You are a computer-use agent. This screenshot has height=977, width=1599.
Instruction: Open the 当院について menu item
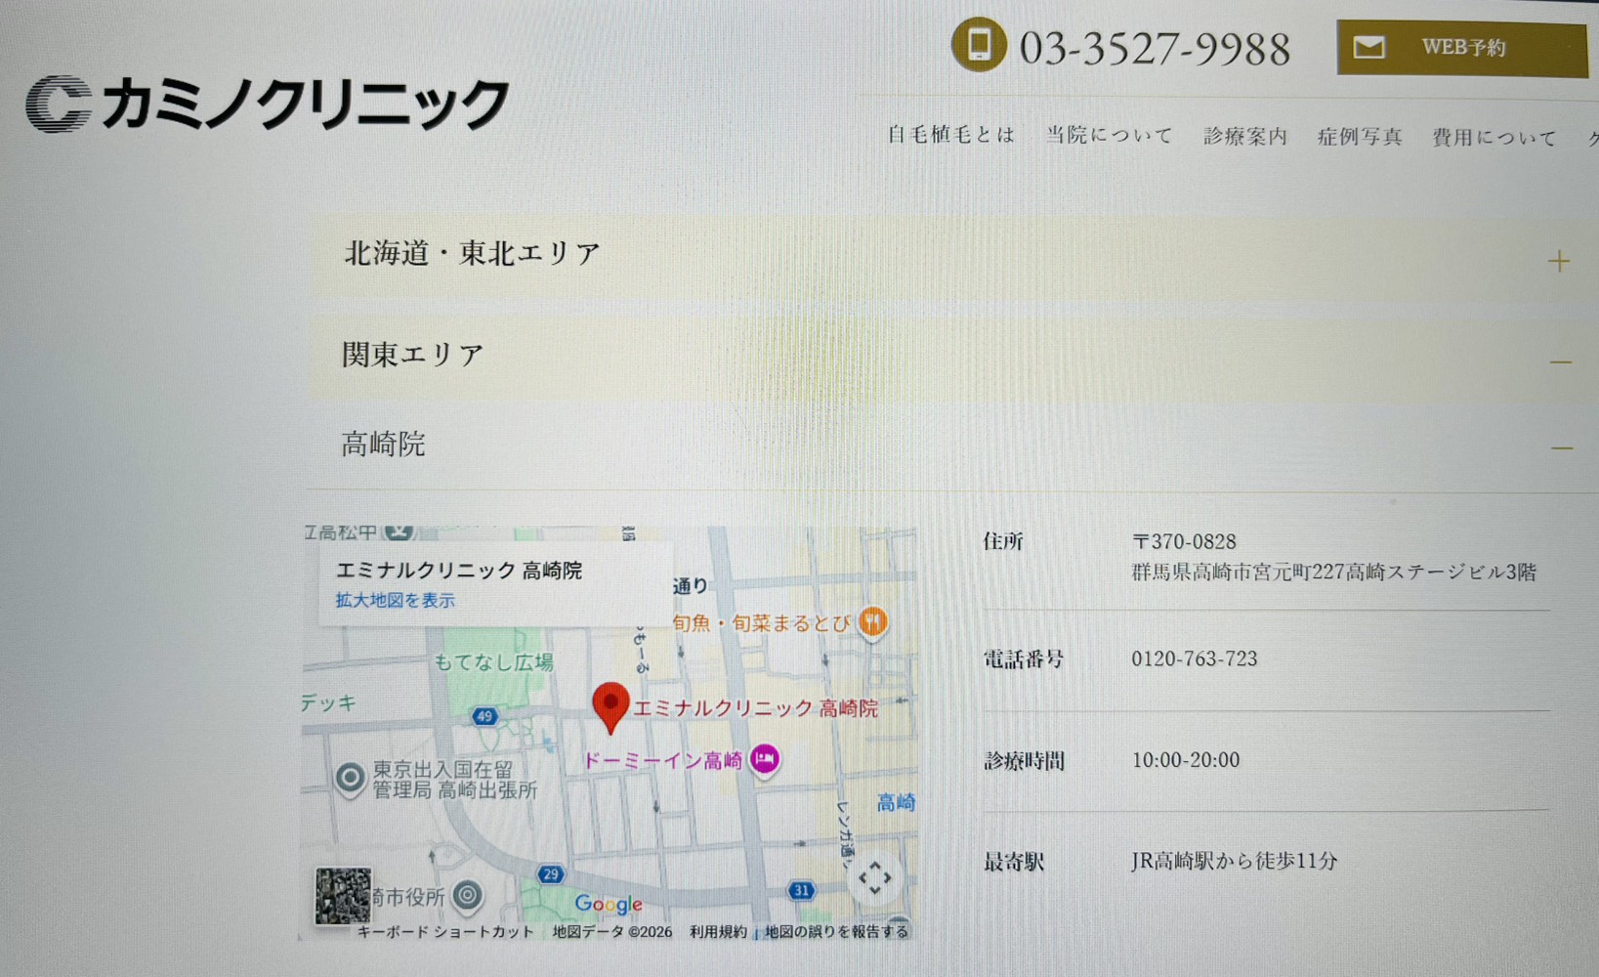(1109, 135)
